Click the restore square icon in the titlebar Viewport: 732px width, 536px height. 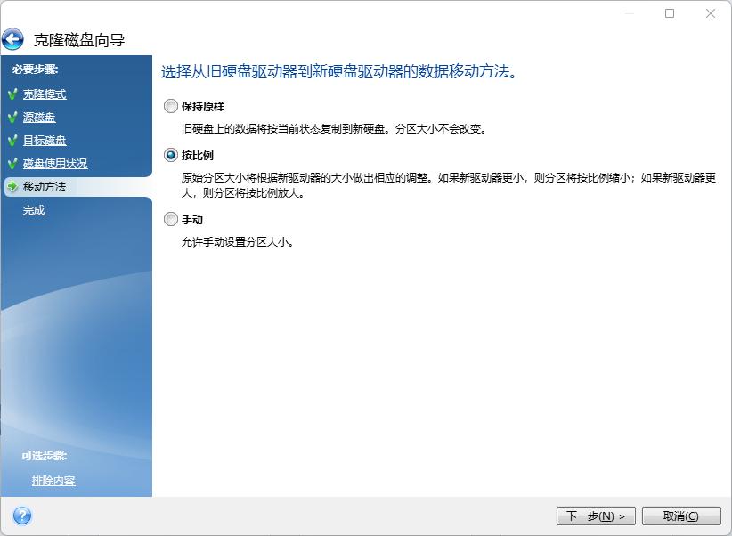click(670, 14)
